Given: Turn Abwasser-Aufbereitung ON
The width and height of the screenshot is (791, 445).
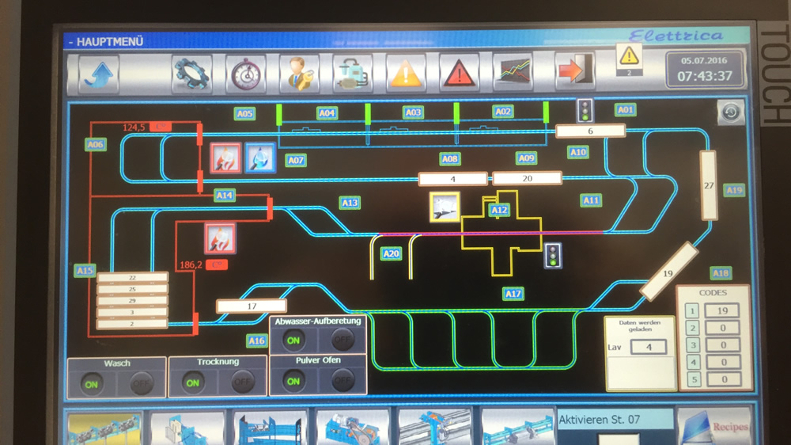Looking at the screenshot, I should click(293, 340).
